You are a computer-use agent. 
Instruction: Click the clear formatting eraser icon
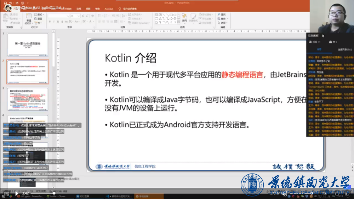point(92,16)
